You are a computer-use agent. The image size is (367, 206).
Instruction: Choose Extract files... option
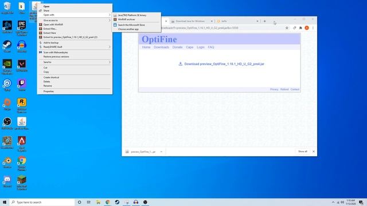(x=75, y=29)
